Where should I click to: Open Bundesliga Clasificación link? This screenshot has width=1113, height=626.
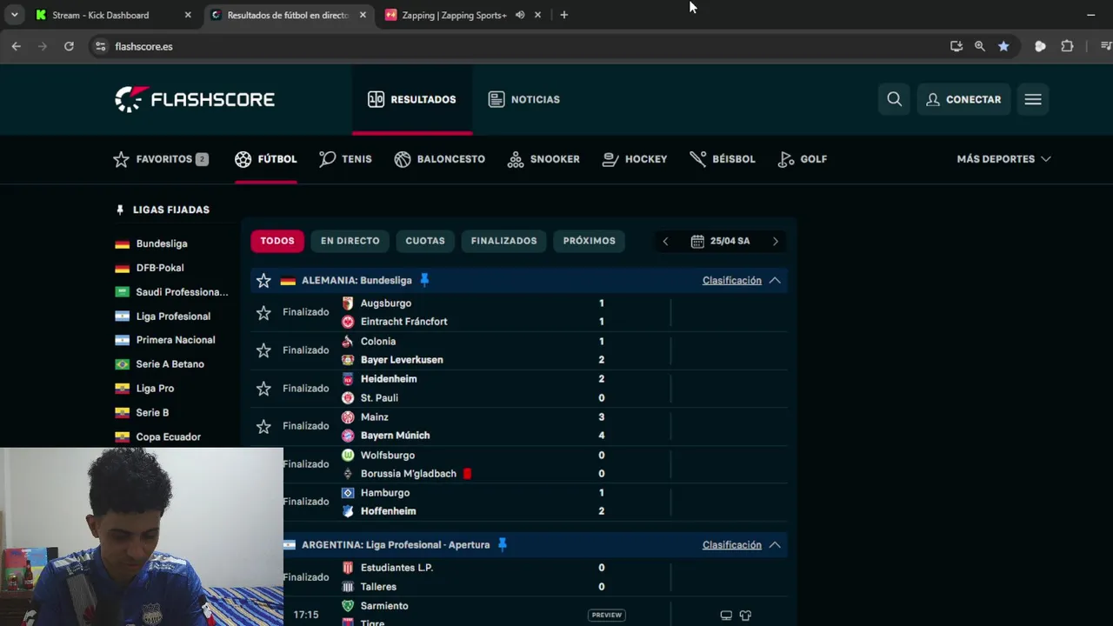coord(732,280)
